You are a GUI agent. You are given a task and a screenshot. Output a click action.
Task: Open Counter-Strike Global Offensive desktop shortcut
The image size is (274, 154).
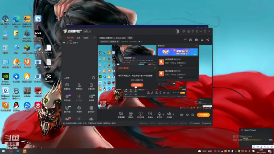(x=27, y=21)
